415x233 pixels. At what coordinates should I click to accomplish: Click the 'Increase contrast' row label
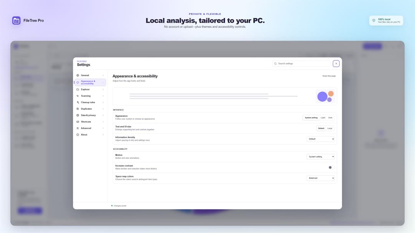[124, 166]
